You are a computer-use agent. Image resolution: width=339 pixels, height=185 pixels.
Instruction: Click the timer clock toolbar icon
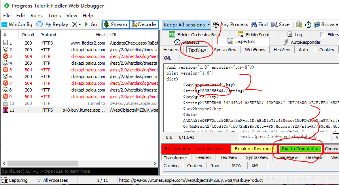click(x=308, y=24)
